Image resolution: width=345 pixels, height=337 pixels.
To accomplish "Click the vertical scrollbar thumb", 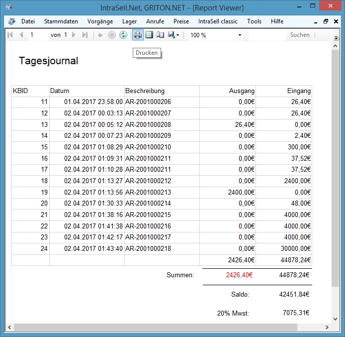I will pyautogui.click(x=336, y=168).
